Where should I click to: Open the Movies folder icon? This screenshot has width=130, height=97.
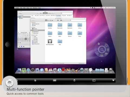pos(50,34)
